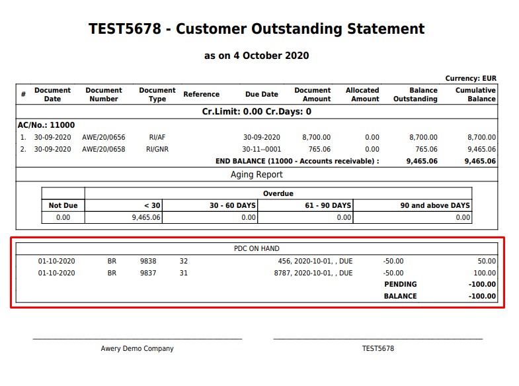The height and width of the screenshot is (386, 519).
Task: Click the document amount 765.06 in row 2
Action: [319, 149]
